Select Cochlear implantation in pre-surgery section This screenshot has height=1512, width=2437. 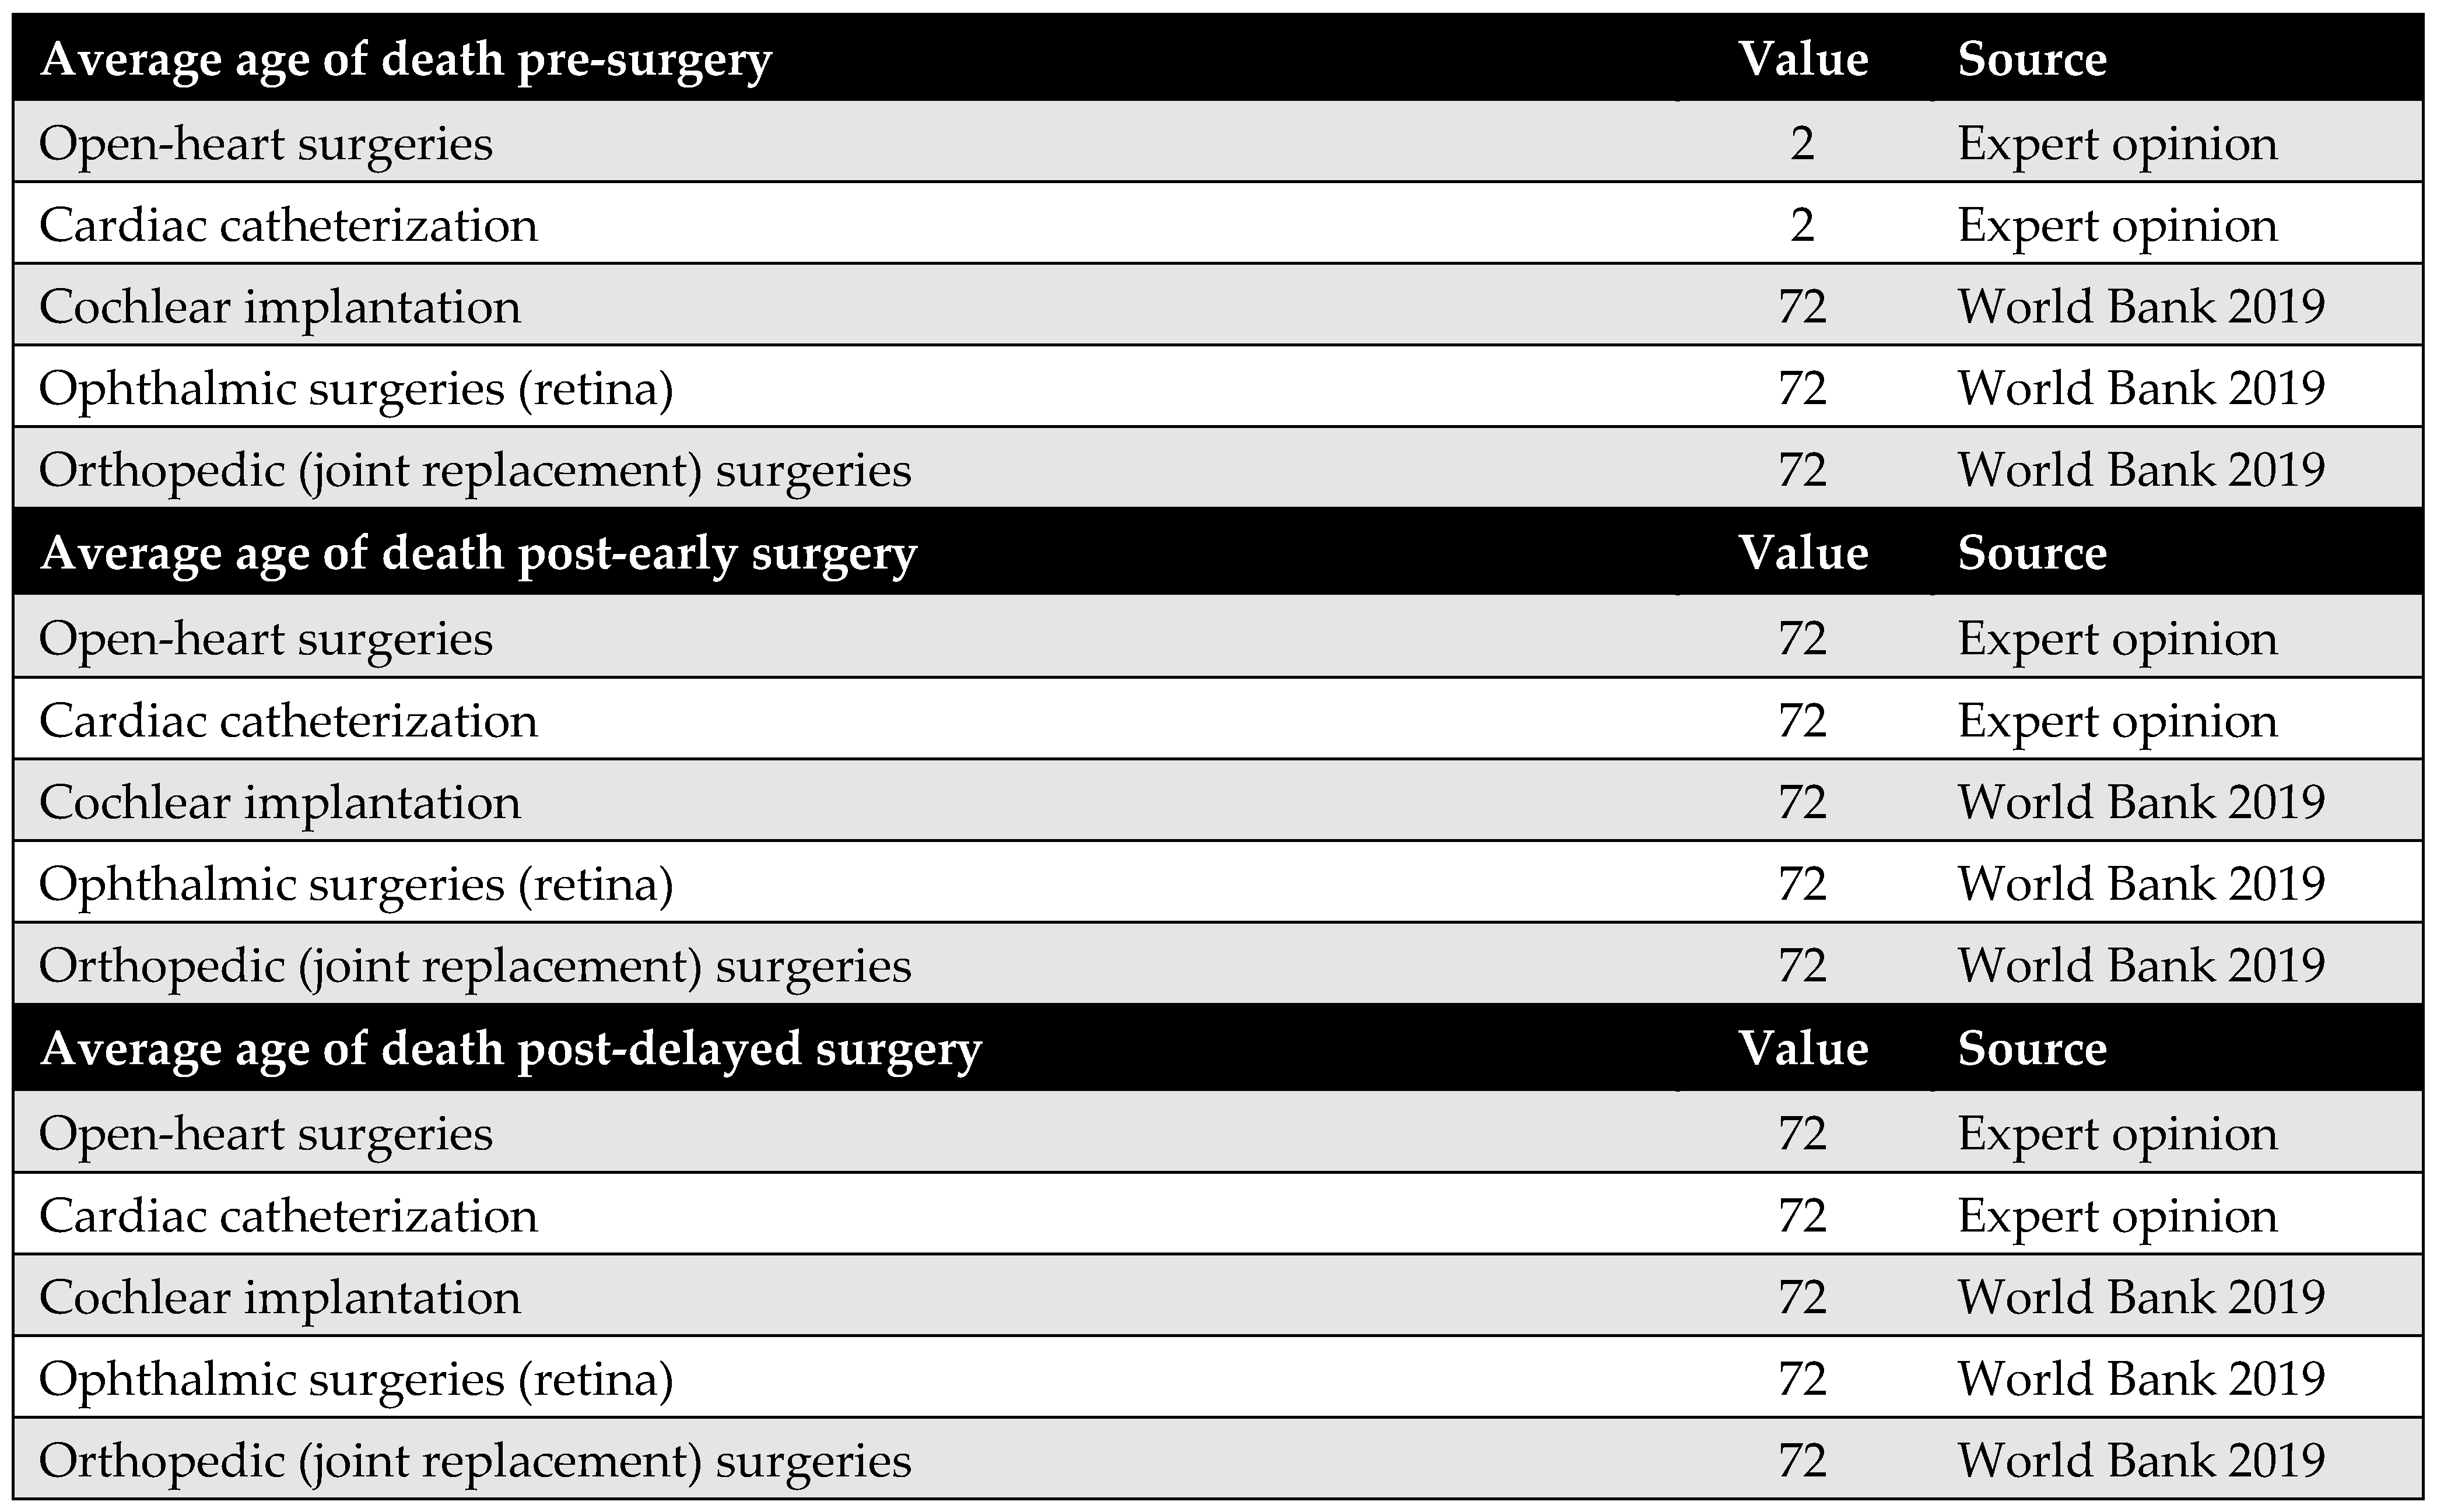coord(280,307)
